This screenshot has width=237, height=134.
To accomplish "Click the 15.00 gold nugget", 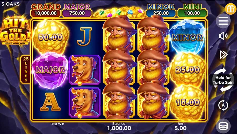I will [x=188, y=103].
